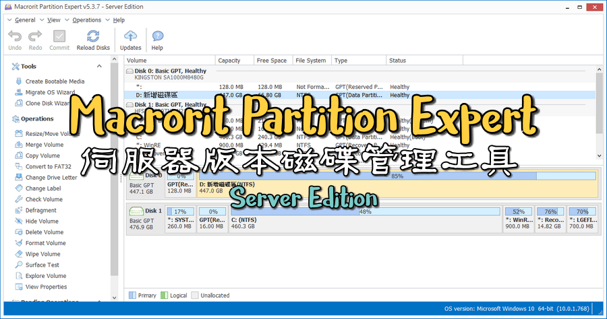
Task: Click the volume list scroll up arrow
Action: pos(600,69)
